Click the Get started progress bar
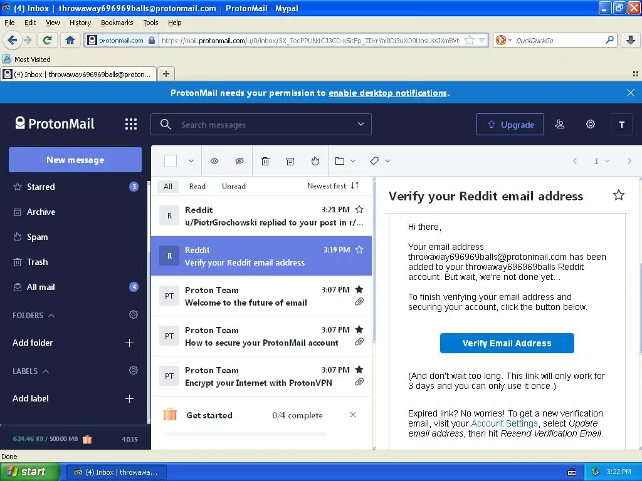 pos(246,433)
